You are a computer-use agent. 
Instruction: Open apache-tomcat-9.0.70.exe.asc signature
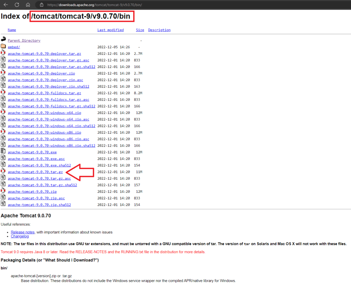(x=36, y=159)
